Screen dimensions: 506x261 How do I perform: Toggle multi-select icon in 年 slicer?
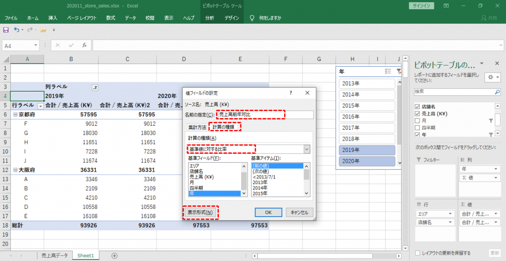tap(388, 71)
